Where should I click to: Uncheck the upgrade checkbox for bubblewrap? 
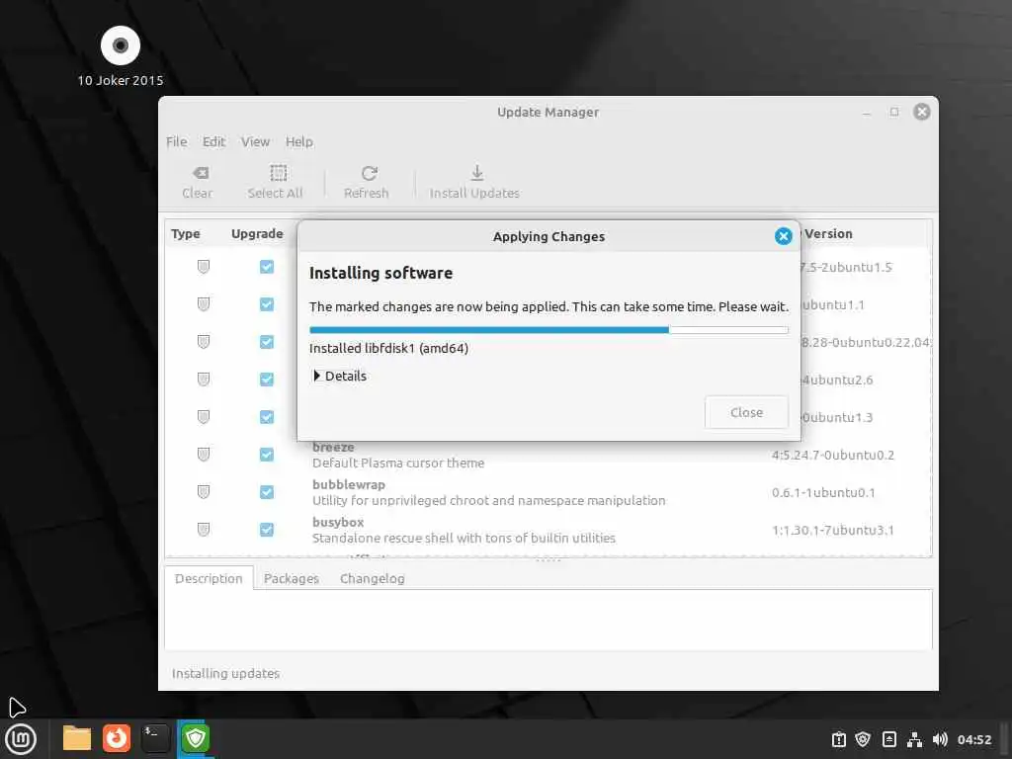coord(267,492)
